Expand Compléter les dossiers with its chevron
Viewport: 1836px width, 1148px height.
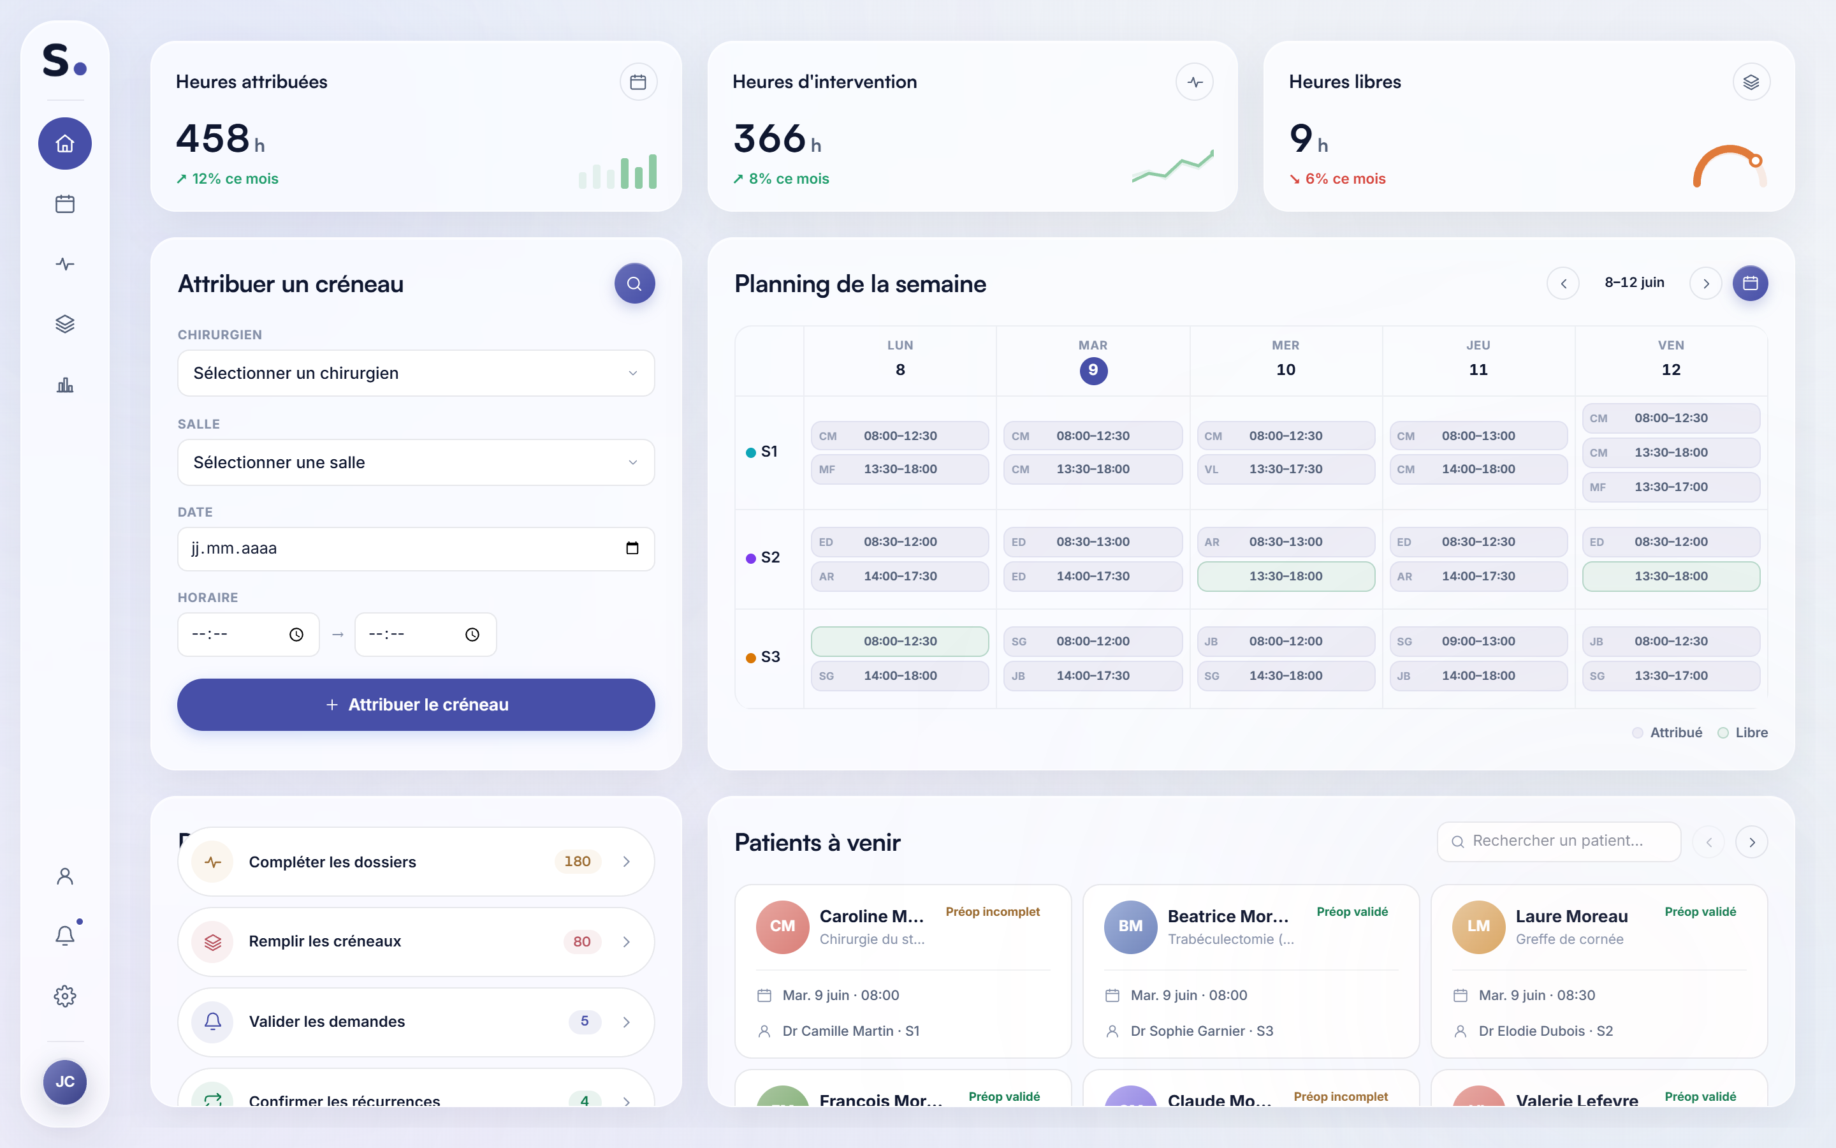[x=627, y=862]
